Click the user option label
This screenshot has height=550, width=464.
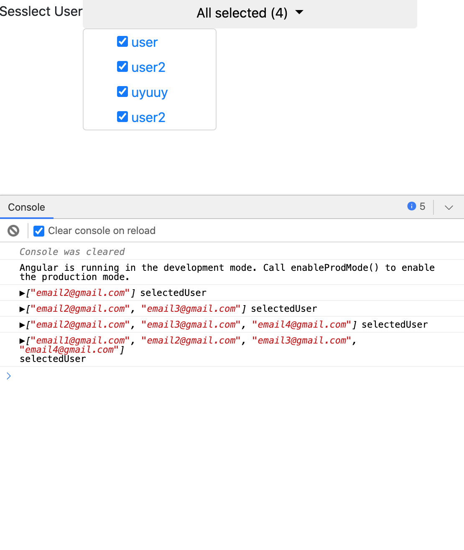(x=144, y=42)
